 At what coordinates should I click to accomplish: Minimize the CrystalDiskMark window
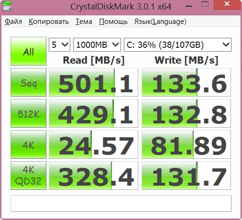(x=189, y=6)
